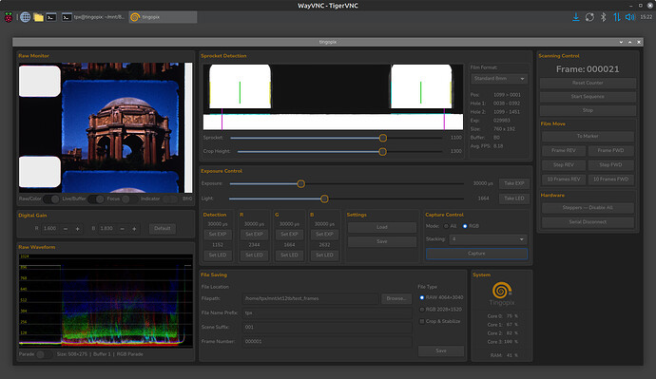Open the updates download tray icon

pyautogui.click(x=576, y=17)
